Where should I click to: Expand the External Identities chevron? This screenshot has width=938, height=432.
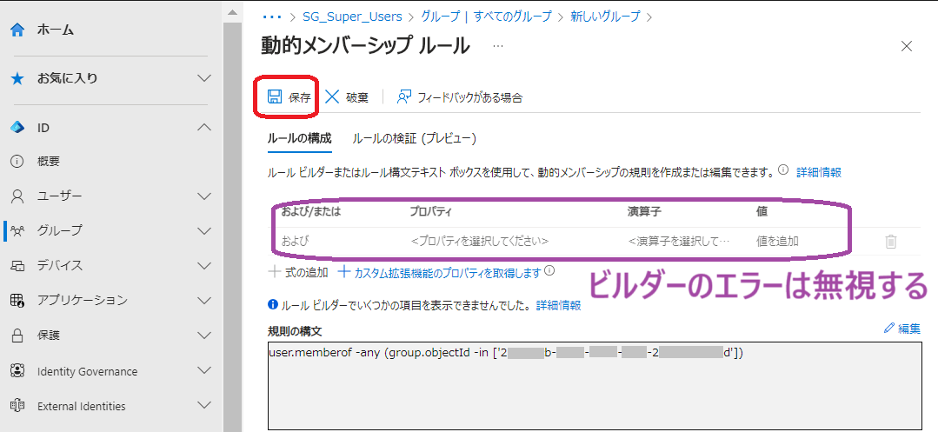point(204,406)
